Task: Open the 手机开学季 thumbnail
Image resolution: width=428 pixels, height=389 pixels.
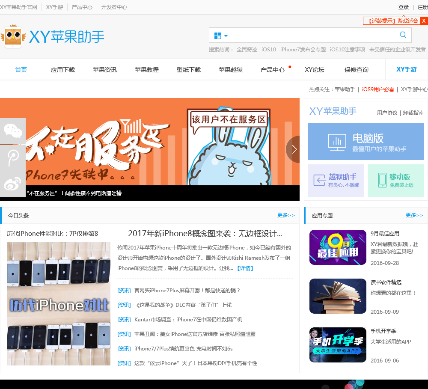Action: (x=338, y=345)
